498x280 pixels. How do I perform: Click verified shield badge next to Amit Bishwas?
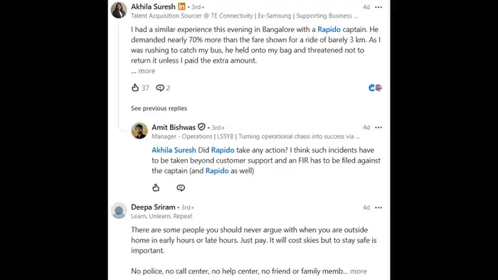click(x=201, y=127)
